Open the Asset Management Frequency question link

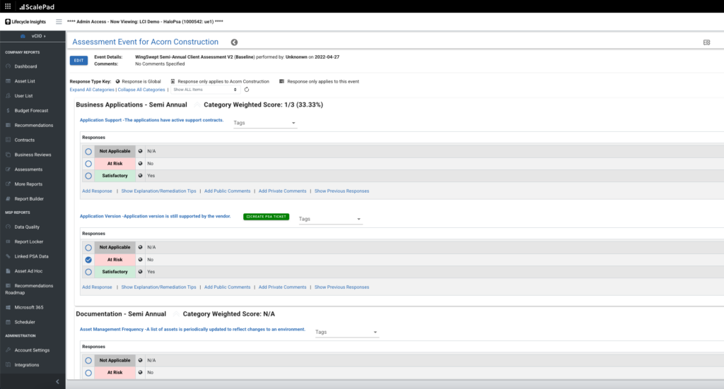[192, 330]
